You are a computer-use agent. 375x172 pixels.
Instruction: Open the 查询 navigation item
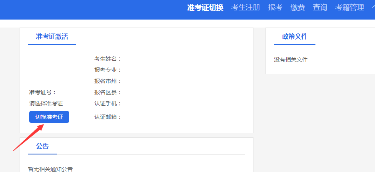tap(320, 8)
